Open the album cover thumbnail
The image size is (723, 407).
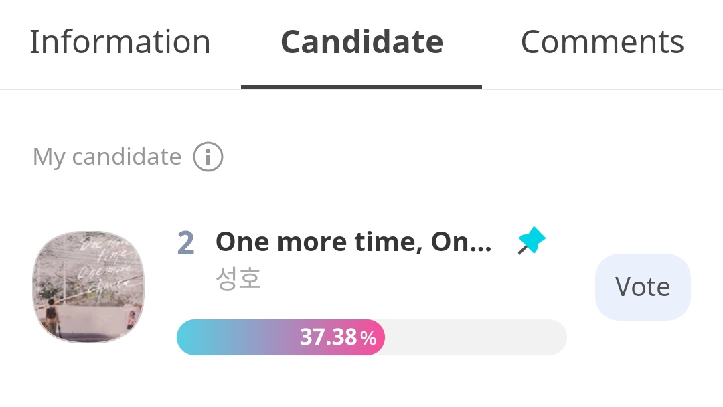88,287
